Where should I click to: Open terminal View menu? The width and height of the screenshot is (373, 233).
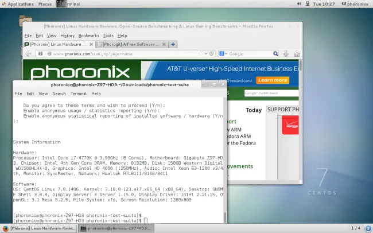[x=43, y=94]
